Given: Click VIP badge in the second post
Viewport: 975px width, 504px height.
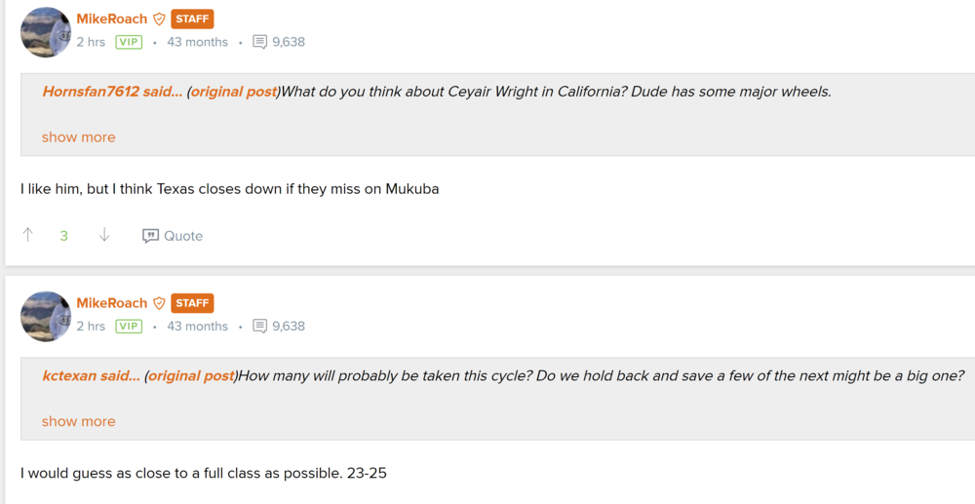Looking at the screenshot, I should click(x=129, y=327).
